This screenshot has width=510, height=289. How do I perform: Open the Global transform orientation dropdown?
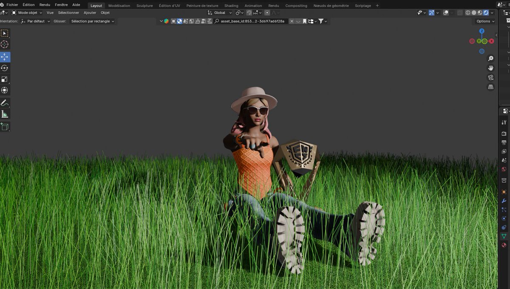coord(220,13)
